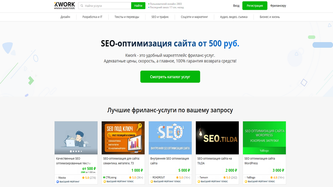Click the top rating badge icon under Maiska

pyautogui.click(x=57, y=182)
